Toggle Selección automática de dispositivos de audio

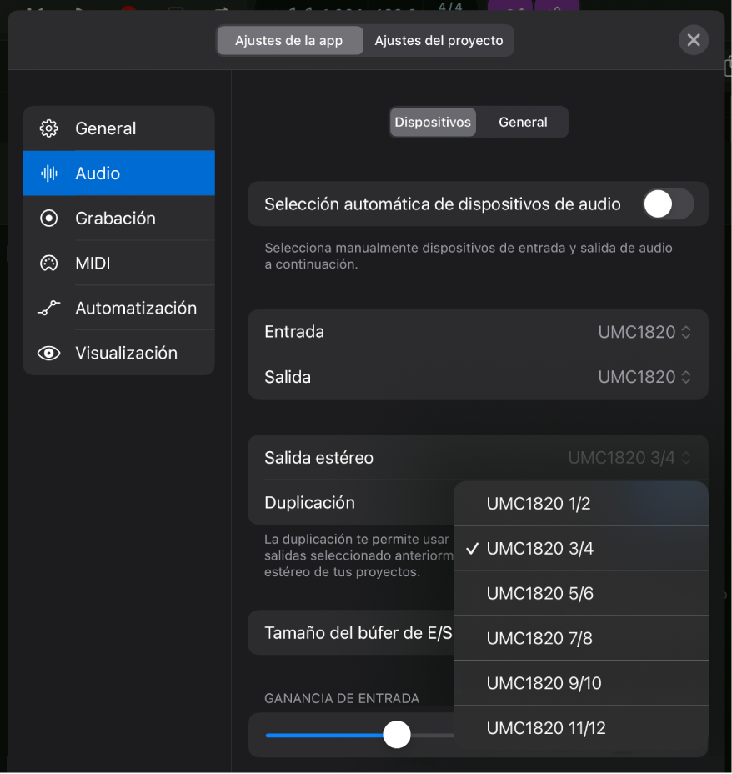(668, 204)
